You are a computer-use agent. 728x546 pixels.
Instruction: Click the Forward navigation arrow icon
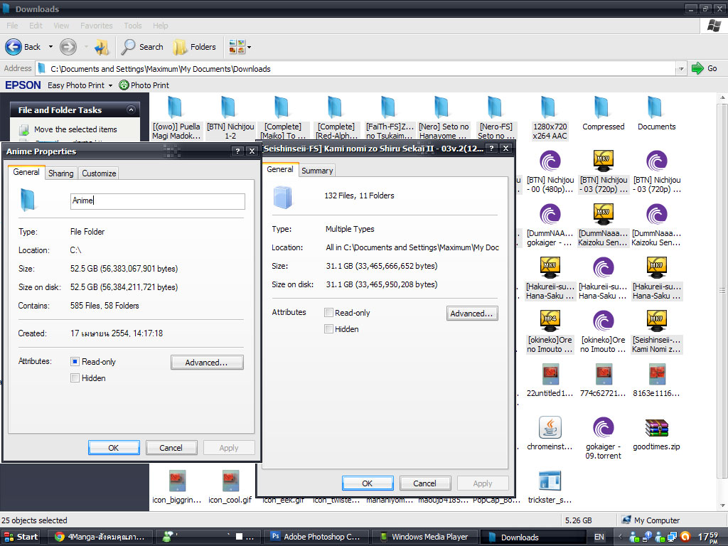click(68, 47)
